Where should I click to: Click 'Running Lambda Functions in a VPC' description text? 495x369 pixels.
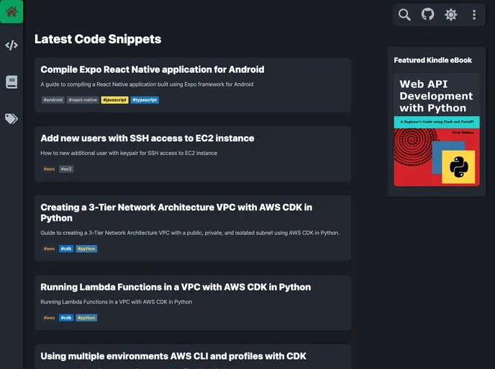click(116, 302)
